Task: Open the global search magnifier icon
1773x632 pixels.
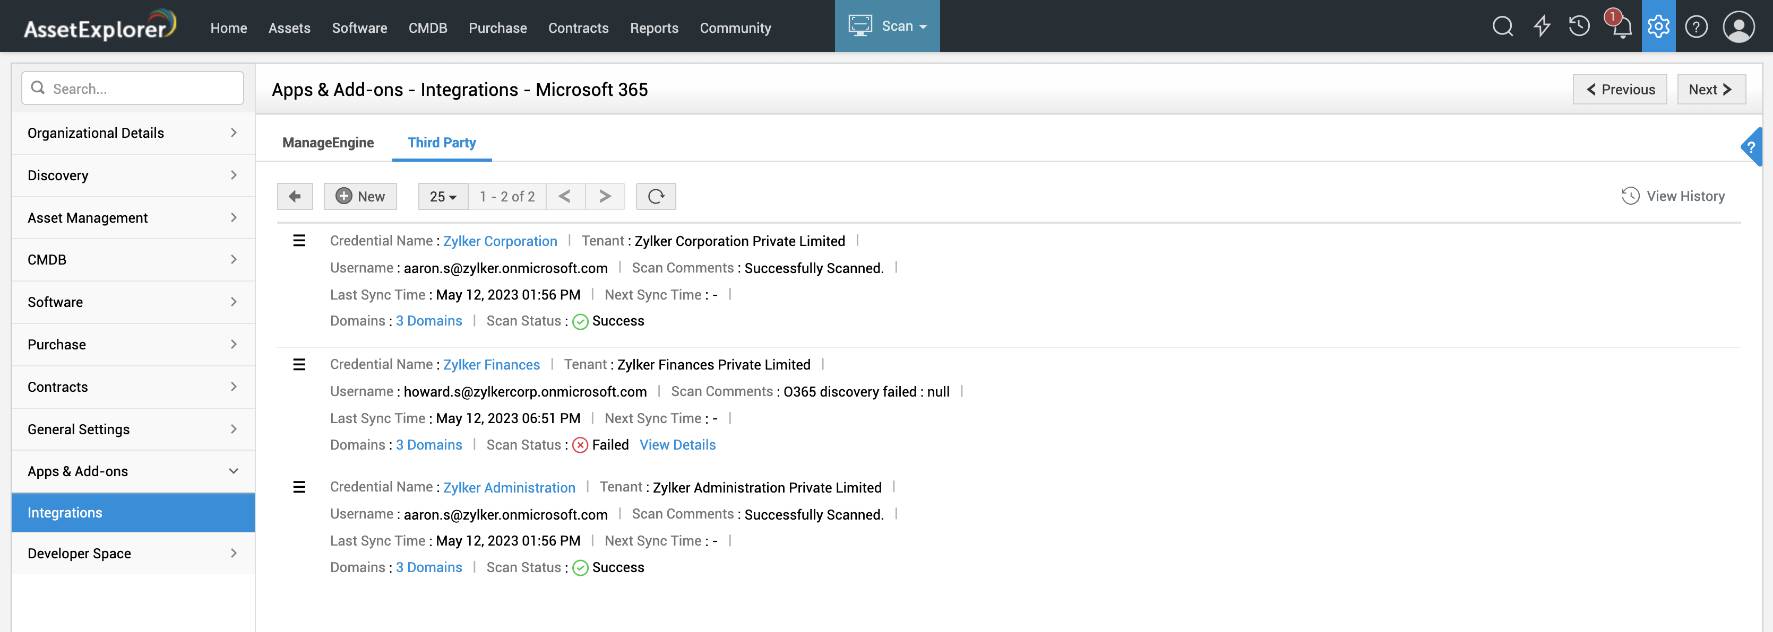Action: click(x=1502, y=27)
